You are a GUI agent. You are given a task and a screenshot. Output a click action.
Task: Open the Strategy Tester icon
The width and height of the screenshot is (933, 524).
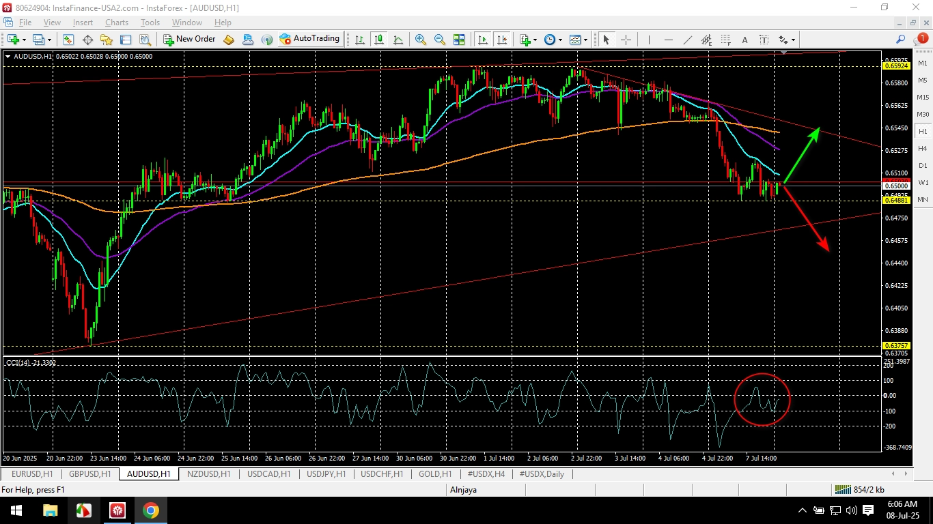144,40
